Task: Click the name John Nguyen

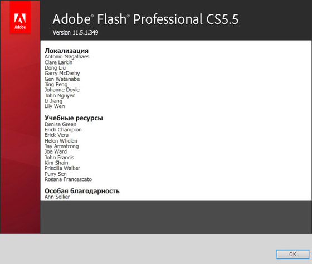Action: pyautogui.click(x=60, y=95)
